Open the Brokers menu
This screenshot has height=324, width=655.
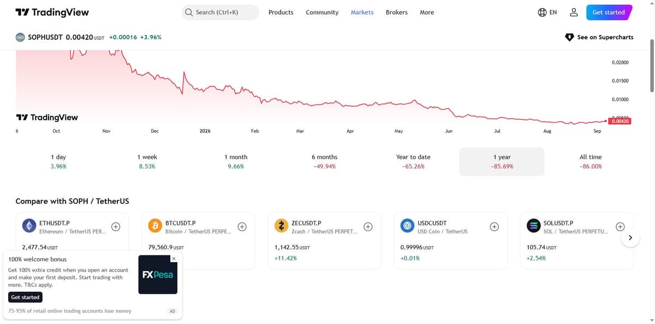pos(396,12)
